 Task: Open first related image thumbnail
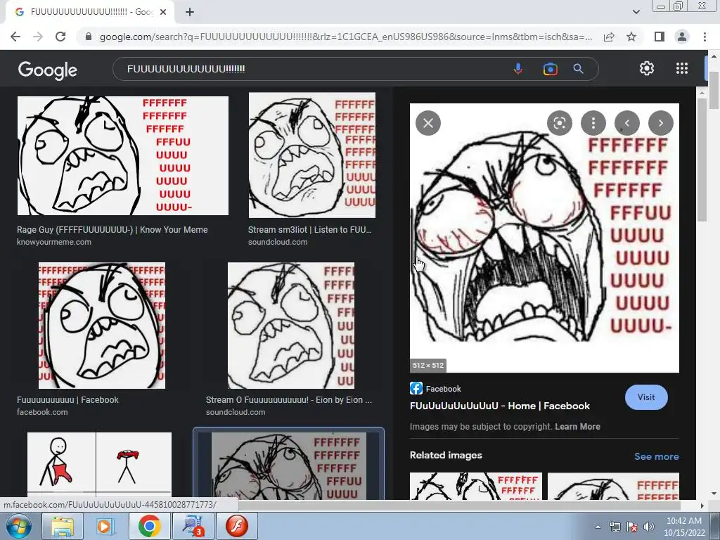[x=476, y=486]
